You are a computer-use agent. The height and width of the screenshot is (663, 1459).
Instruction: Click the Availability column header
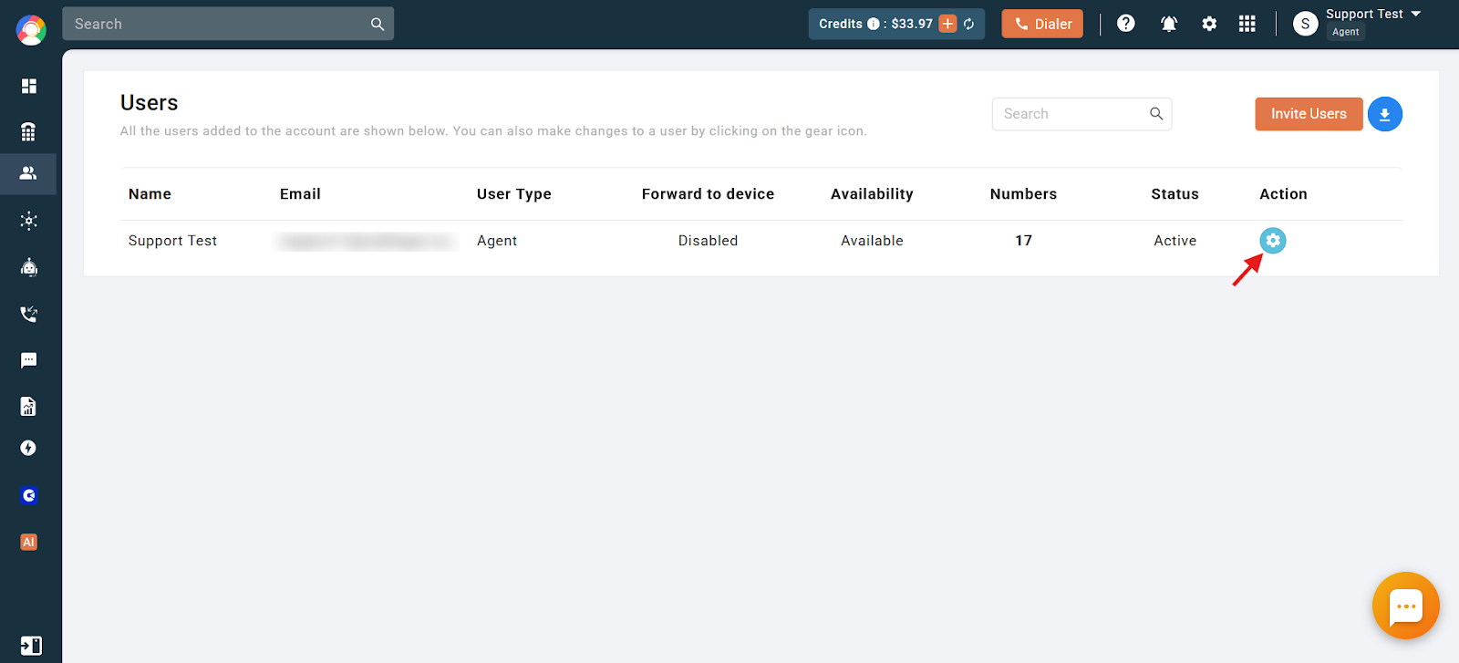point(872,194)
